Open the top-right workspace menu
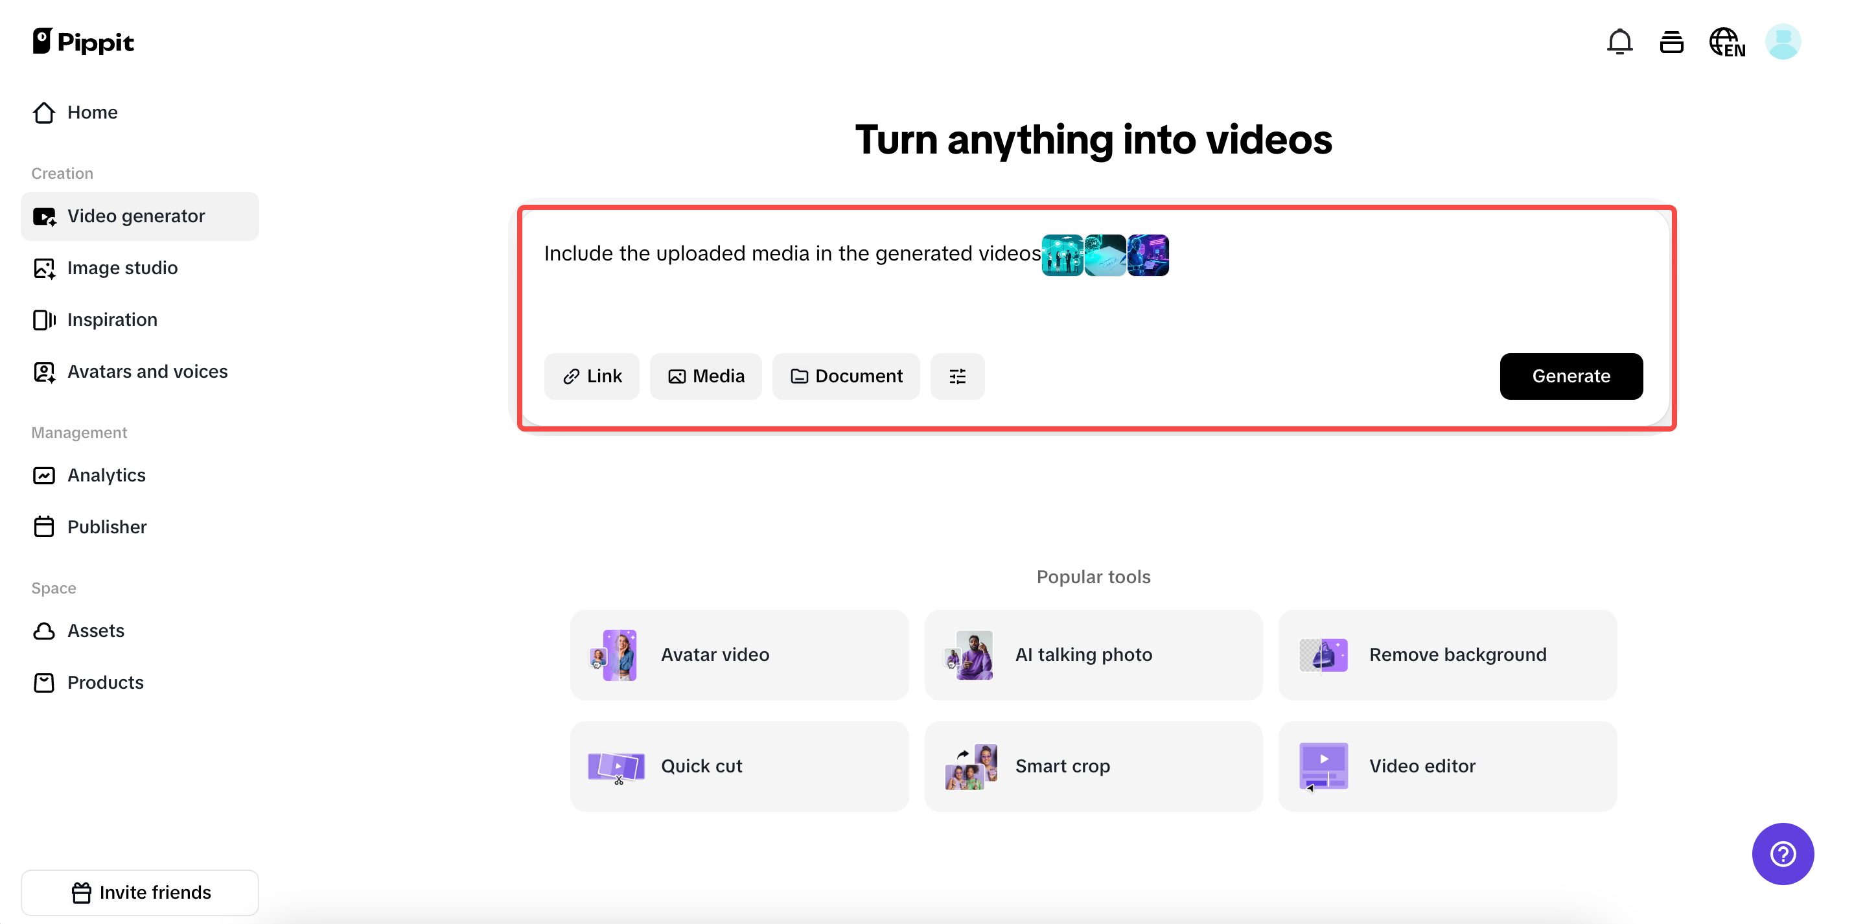 [x=1672, y=41]
